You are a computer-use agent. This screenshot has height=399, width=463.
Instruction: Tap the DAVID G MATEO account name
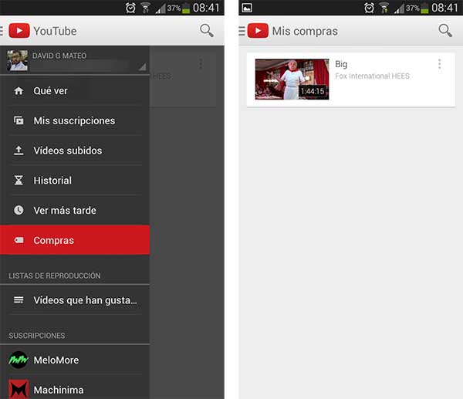pyautogui.click(x=59, y=56)
